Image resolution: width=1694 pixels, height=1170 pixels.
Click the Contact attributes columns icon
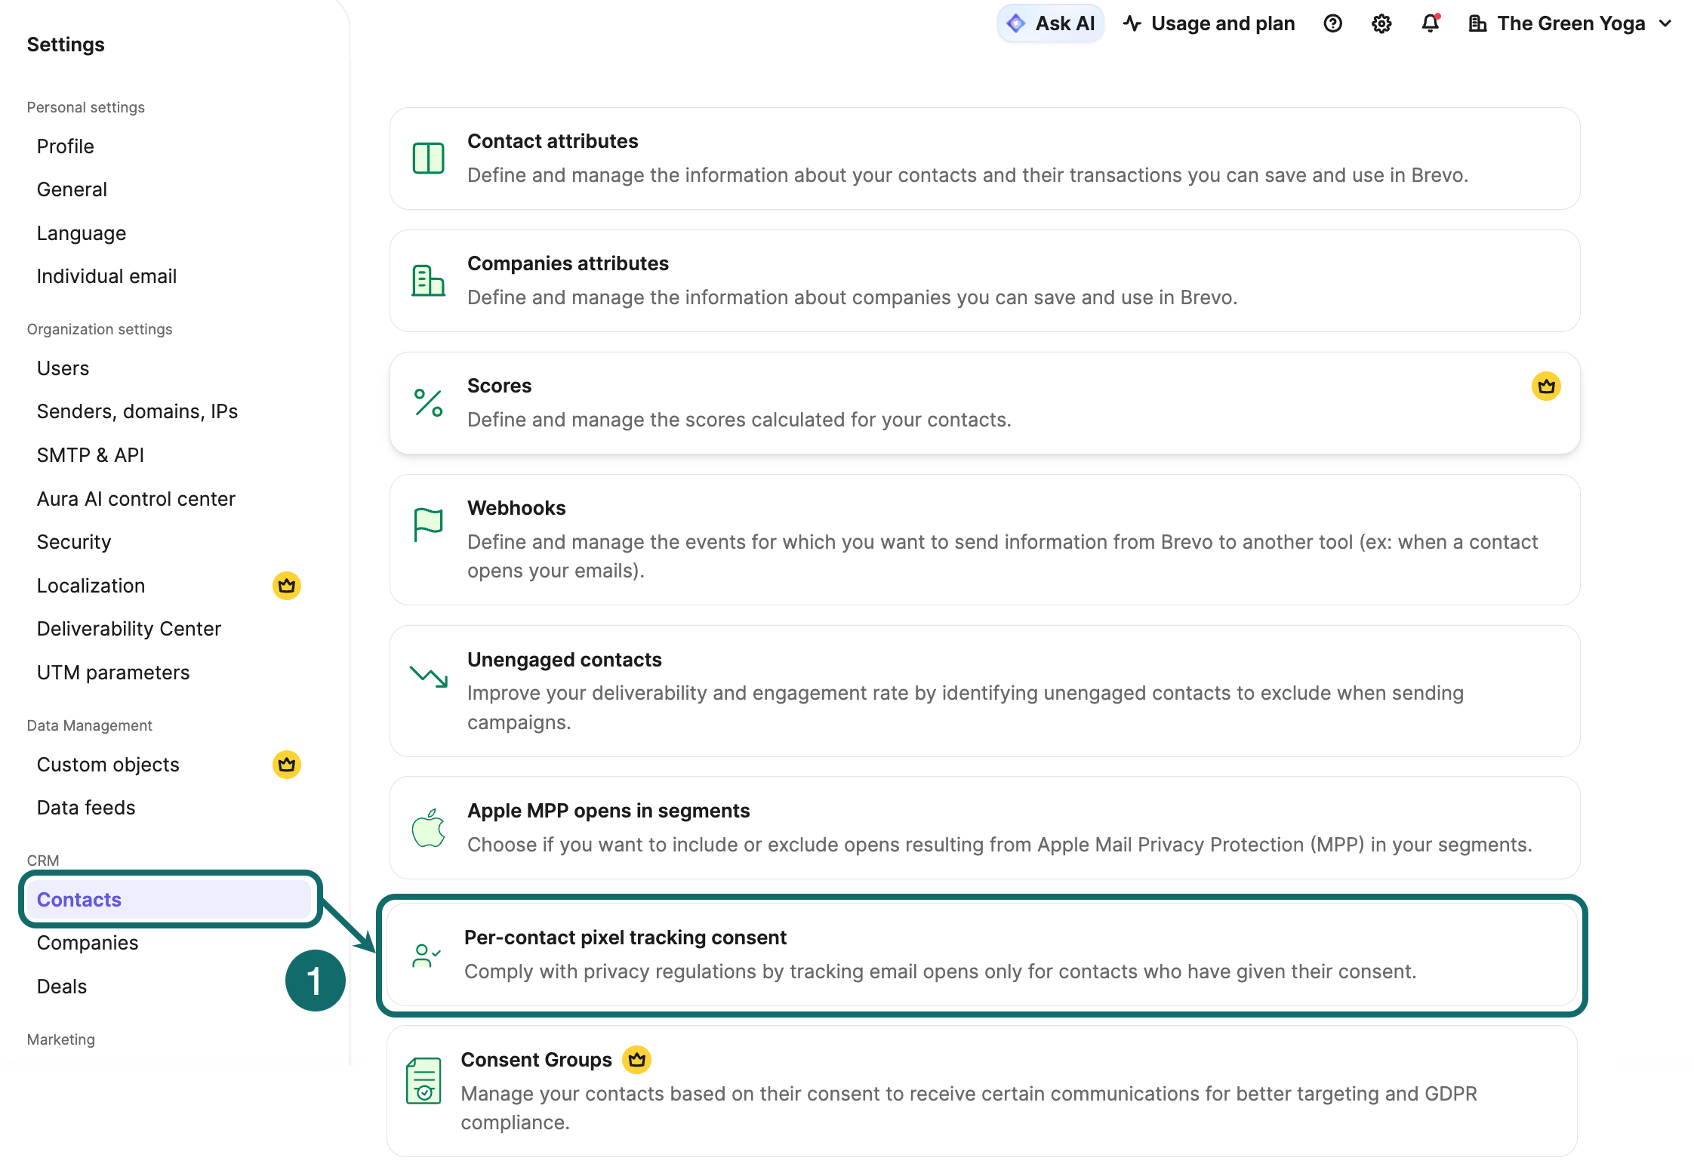click(x=429, y=159)
